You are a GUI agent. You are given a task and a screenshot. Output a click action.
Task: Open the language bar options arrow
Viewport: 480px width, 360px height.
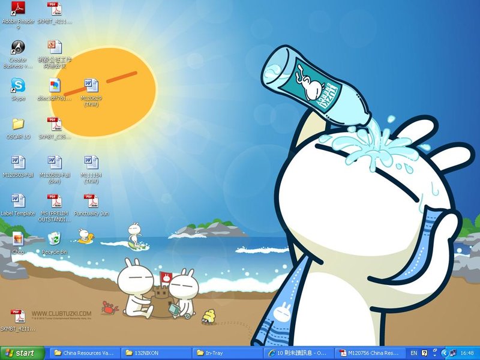(434, 355)
